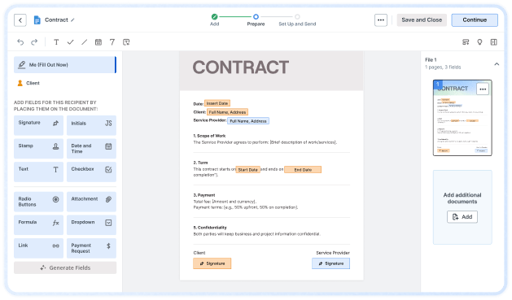Click the End Date field
The height and width of the screenshot is (300, 512).
click(303, 170)
